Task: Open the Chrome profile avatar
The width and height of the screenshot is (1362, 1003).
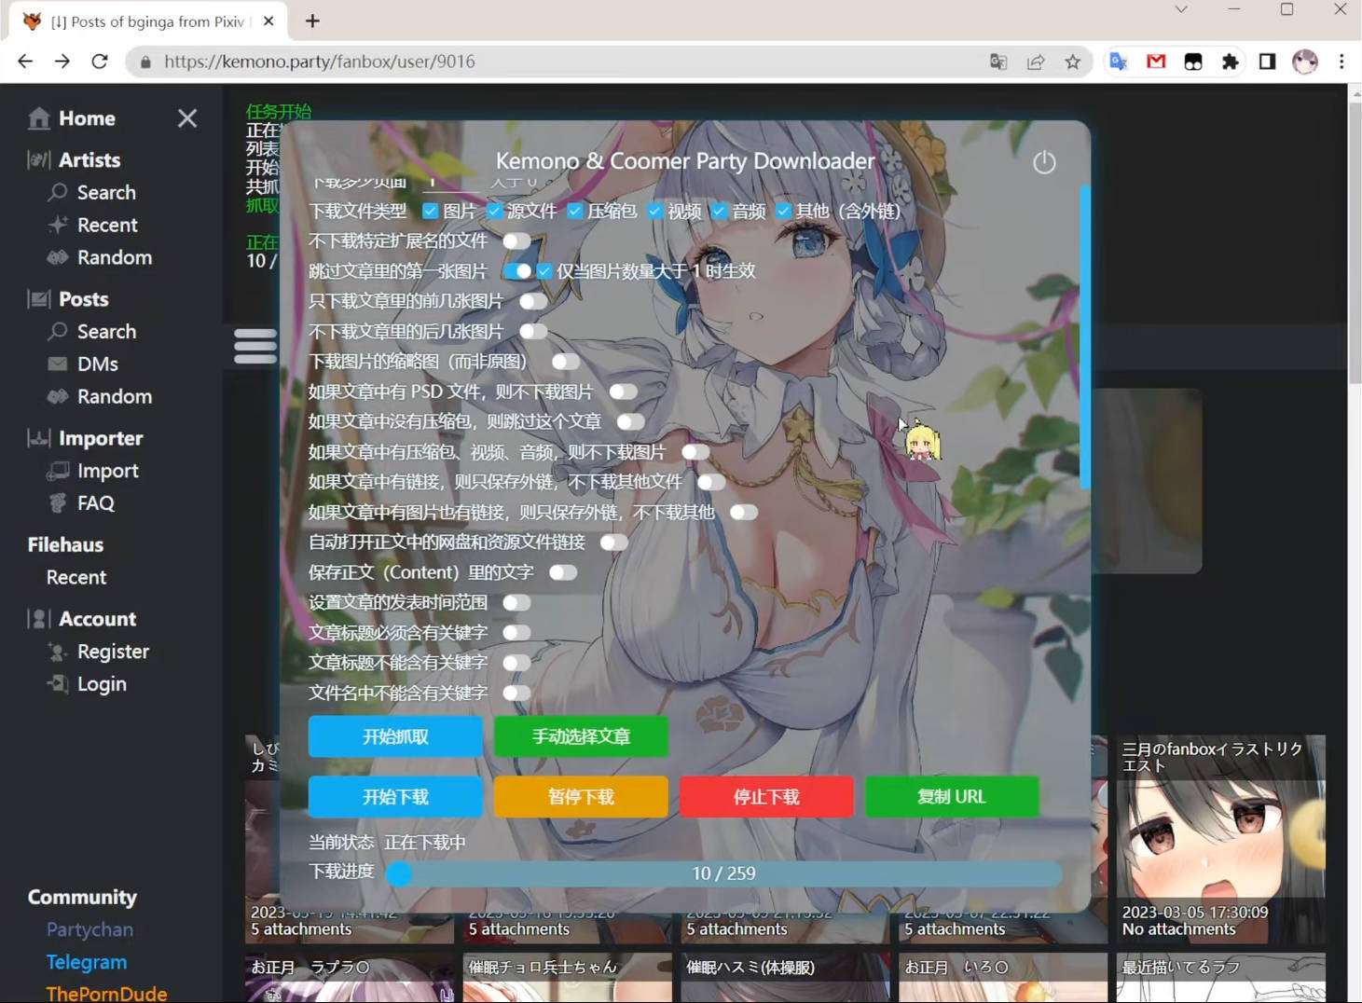Action: click(x=1305, y=62)
